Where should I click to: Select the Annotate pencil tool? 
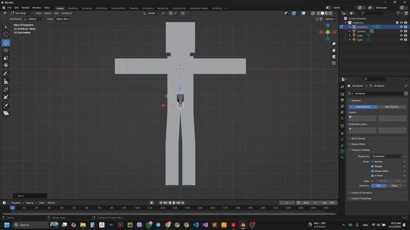[6, 74]
